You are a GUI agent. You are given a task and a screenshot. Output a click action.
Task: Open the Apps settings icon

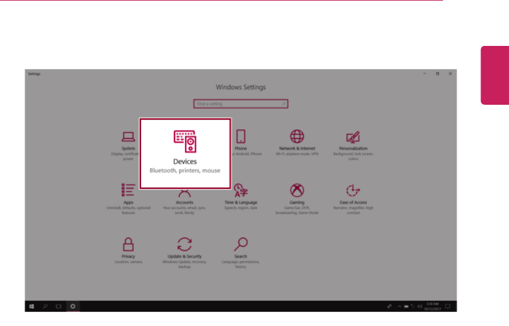[x=128, y=190]
